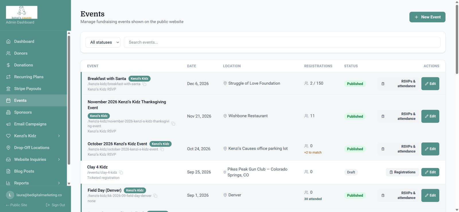Open the All statuses filter dropdown
The height and width of the screenshot is (212, 459).
[x=103, y=42]
